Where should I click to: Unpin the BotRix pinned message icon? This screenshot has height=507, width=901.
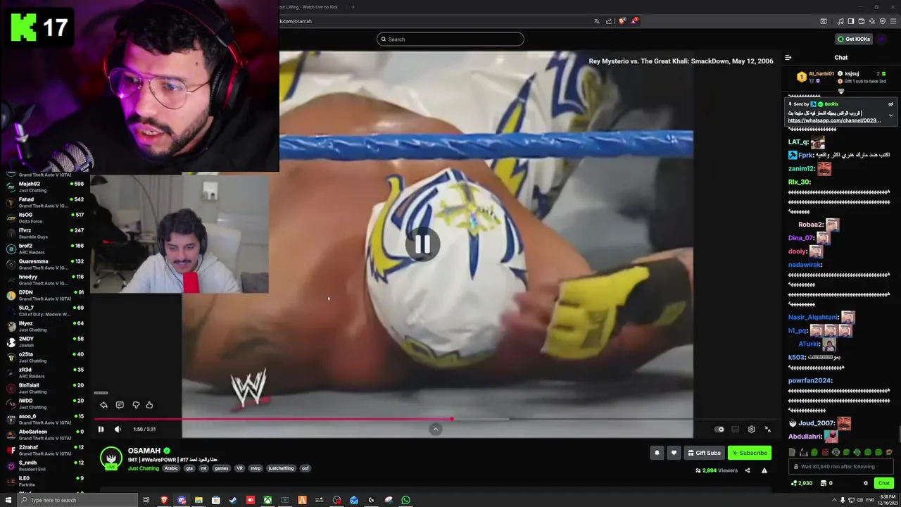click(890, 104)
